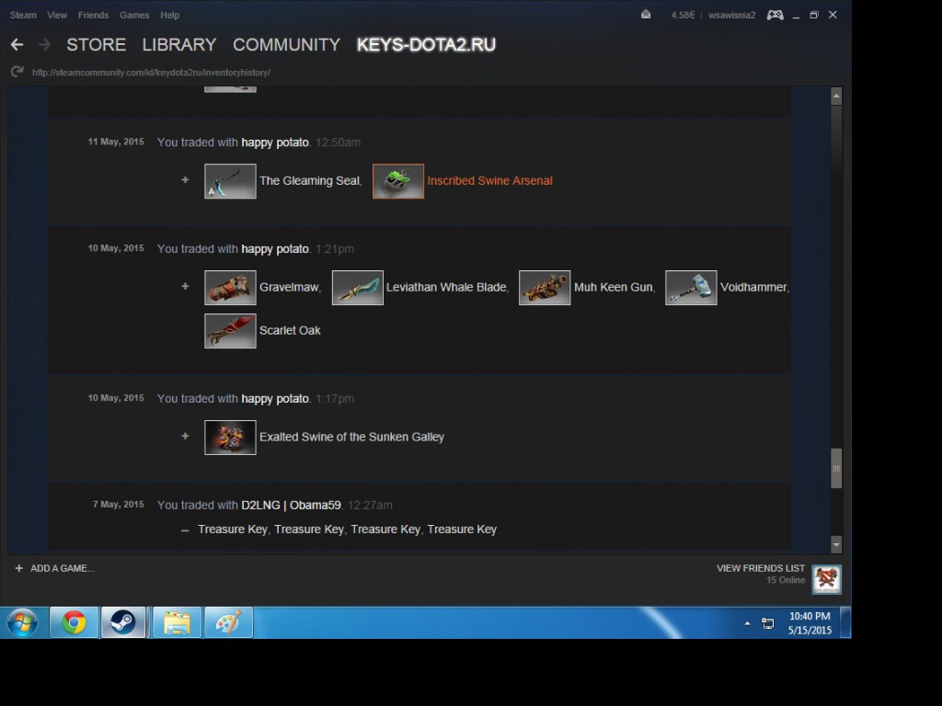Click Muh Keen Gun item name

[x=613, y=287]
